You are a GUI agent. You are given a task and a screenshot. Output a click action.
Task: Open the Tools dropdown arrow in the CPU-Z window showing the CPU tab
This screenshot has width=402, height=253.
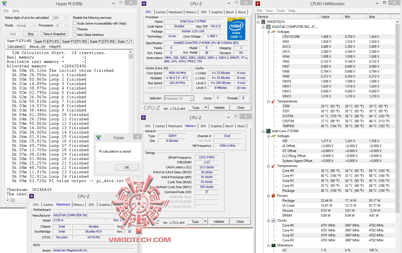206,108
